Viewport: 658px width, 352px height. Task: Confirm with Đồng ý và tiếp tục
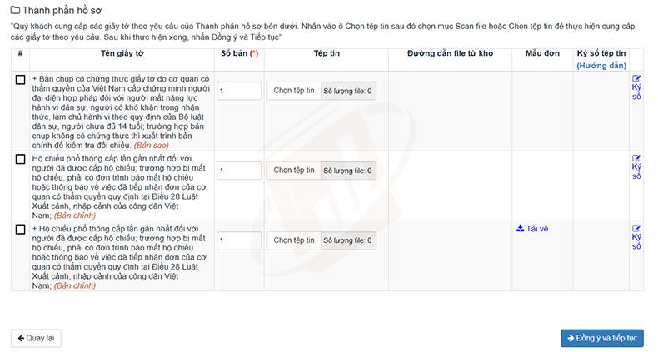601,338
